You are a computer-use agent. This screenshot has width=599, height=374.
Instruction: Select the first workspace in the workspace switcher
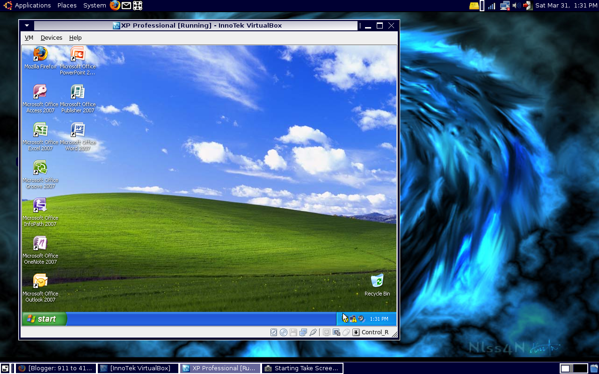567,368
